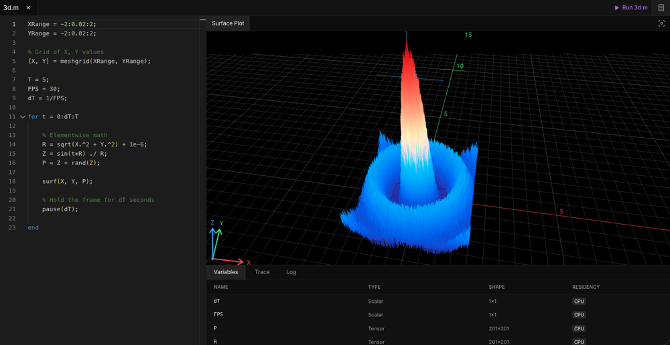Select the Surface Plot tab
The width and height of the screenshot is (670, 345).
tap(228, 23)
